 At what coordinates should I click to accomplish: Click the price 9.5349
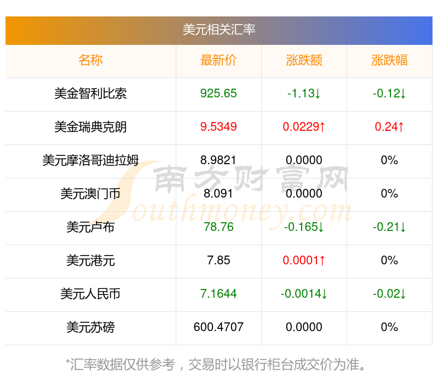(x=218, y=127)
